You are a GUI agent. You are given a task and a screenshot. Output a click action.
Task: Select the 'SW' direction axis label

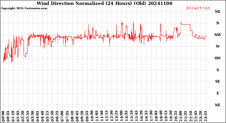click(x=217, y=58)
